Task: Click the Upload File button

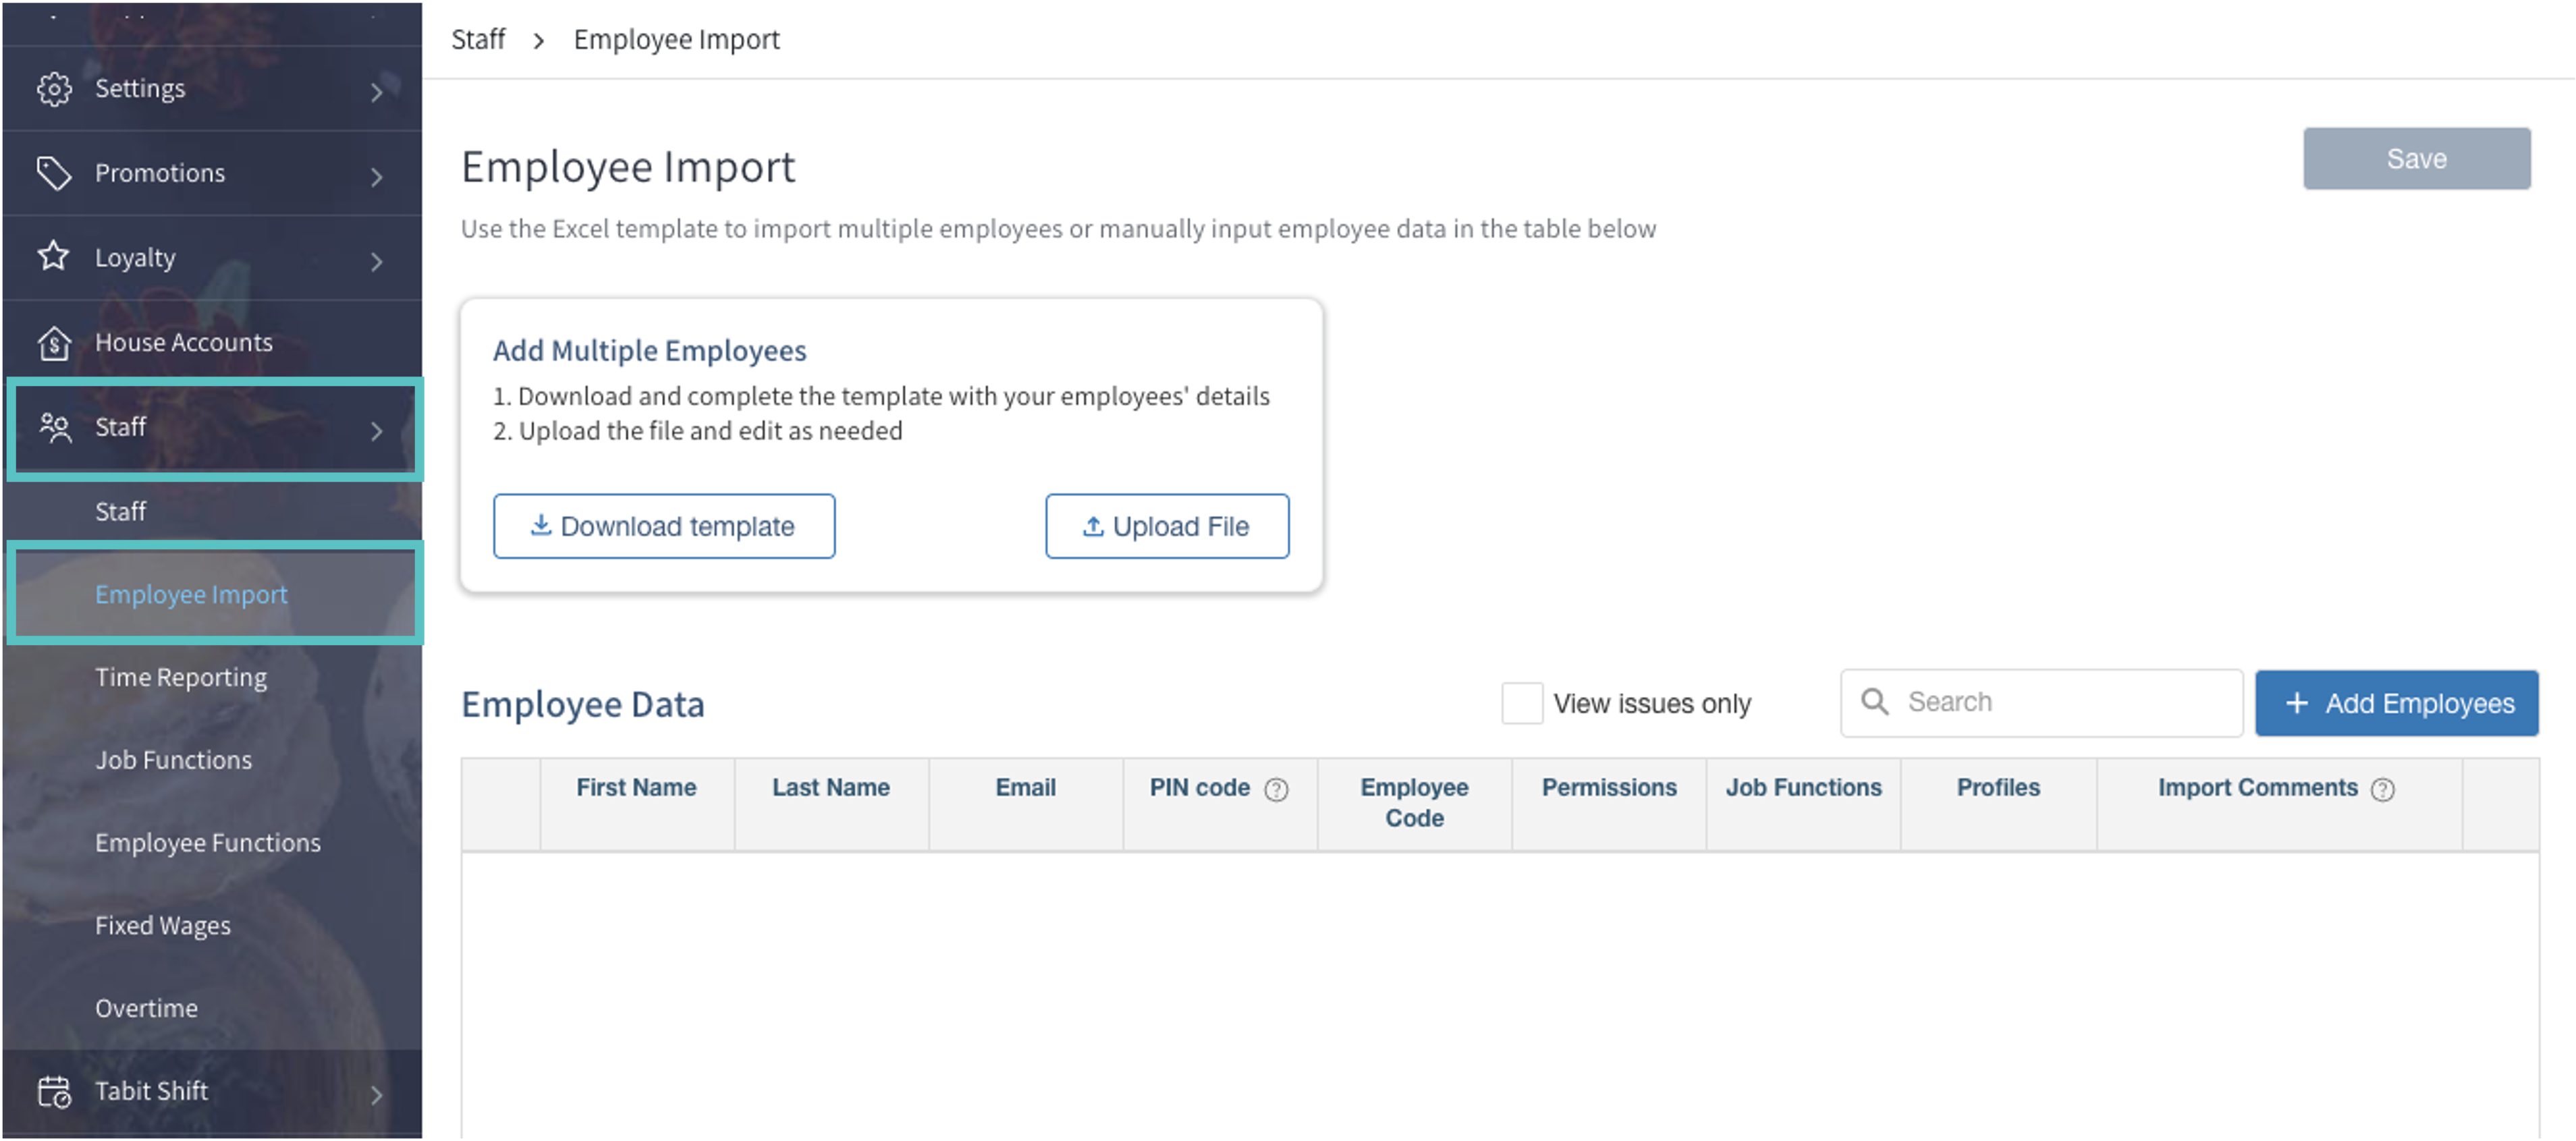Action: point(1167,526)
